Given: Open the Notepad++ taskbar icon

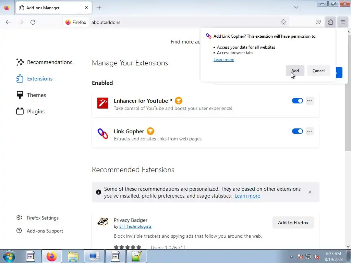Looking at the screenshot, I should pyautogui.click(x=136, y=256).
